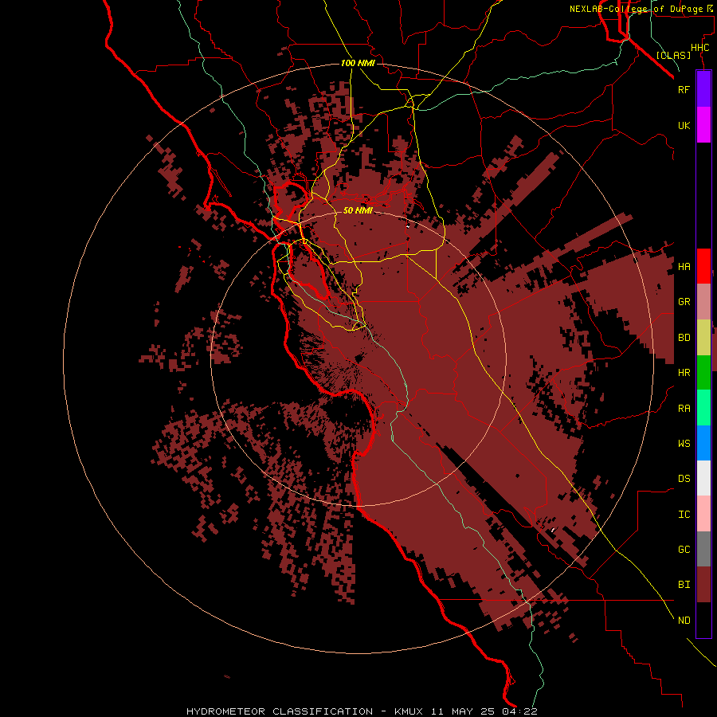Click the light pink IC legend swatch
This screenshot has height=717, width=717.
pyautogui.click(x=703, y=514)
